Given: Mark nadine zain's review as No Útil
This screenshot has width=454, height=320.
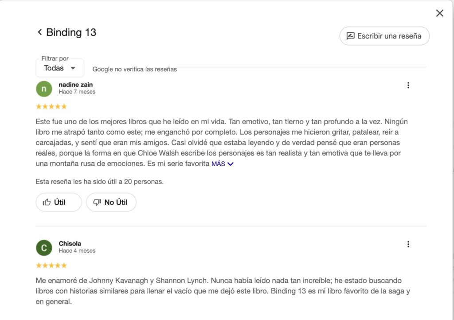Looking at the screenshot, I should coord(111,202).
